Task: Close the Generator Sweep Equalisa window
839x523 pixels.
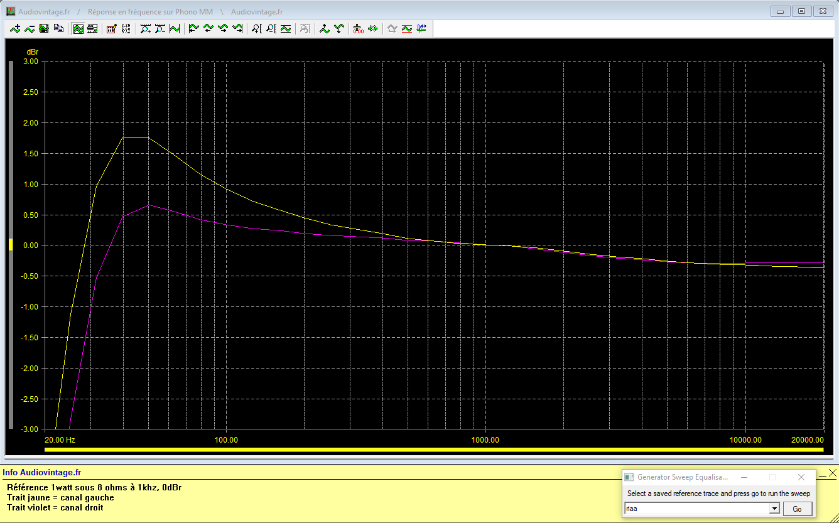Action: pyautogui.click(x=801, y=477)
